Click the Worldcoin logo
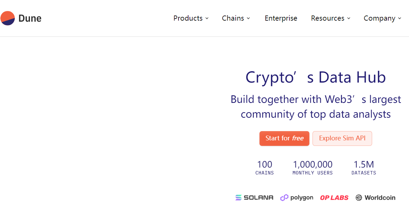 375,197
